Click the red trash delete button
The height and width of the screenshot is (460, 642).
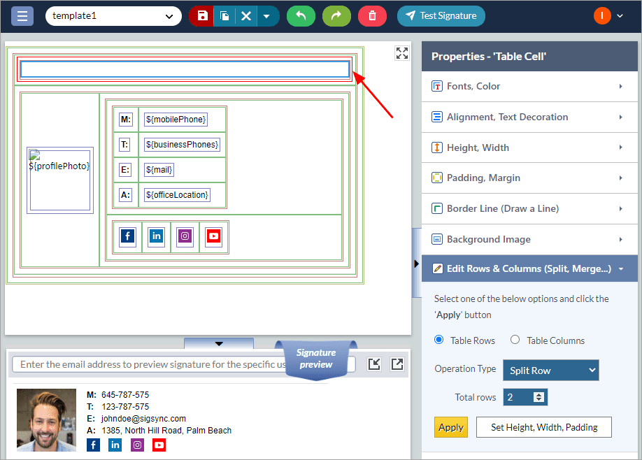pyautogui.click(x=372, y=15)
